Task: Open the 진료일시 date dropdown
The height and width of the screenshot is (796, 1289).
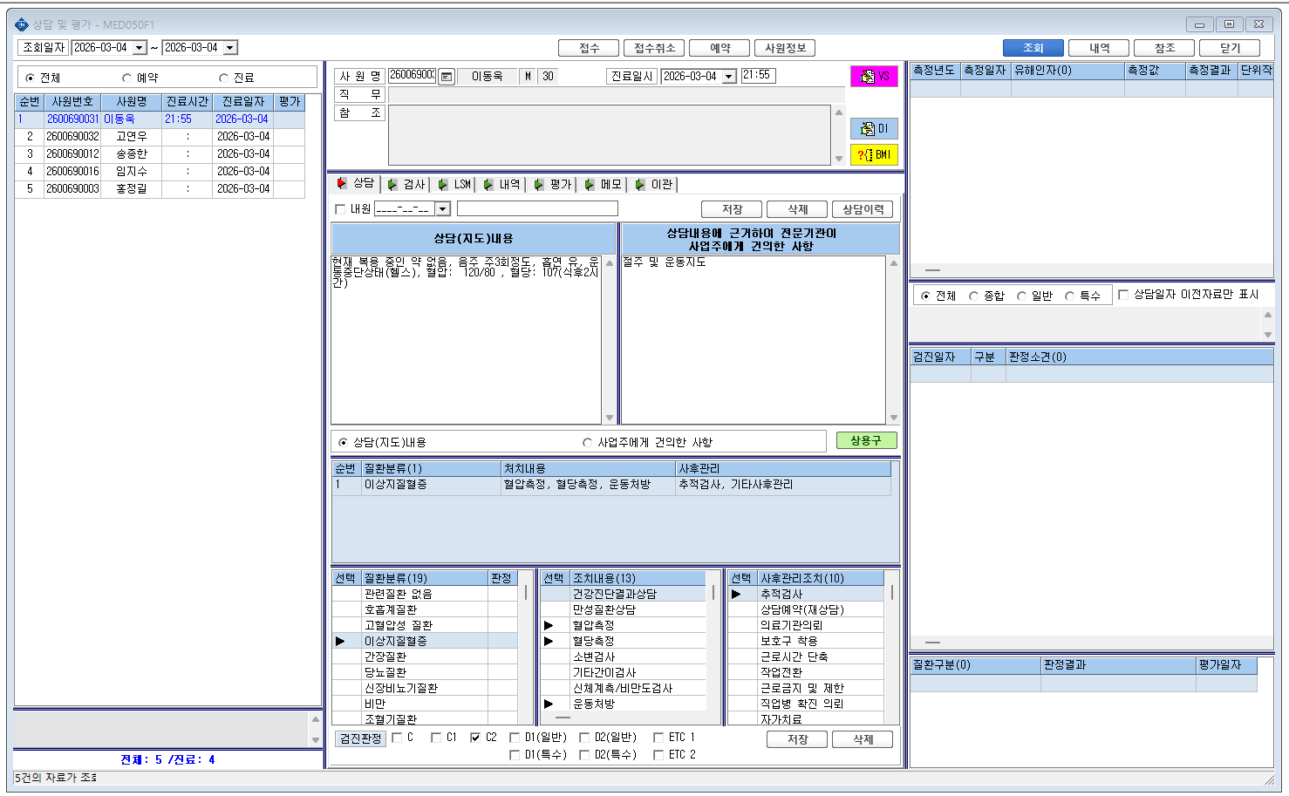Action: pyautogui.click(x=729, y=77)
